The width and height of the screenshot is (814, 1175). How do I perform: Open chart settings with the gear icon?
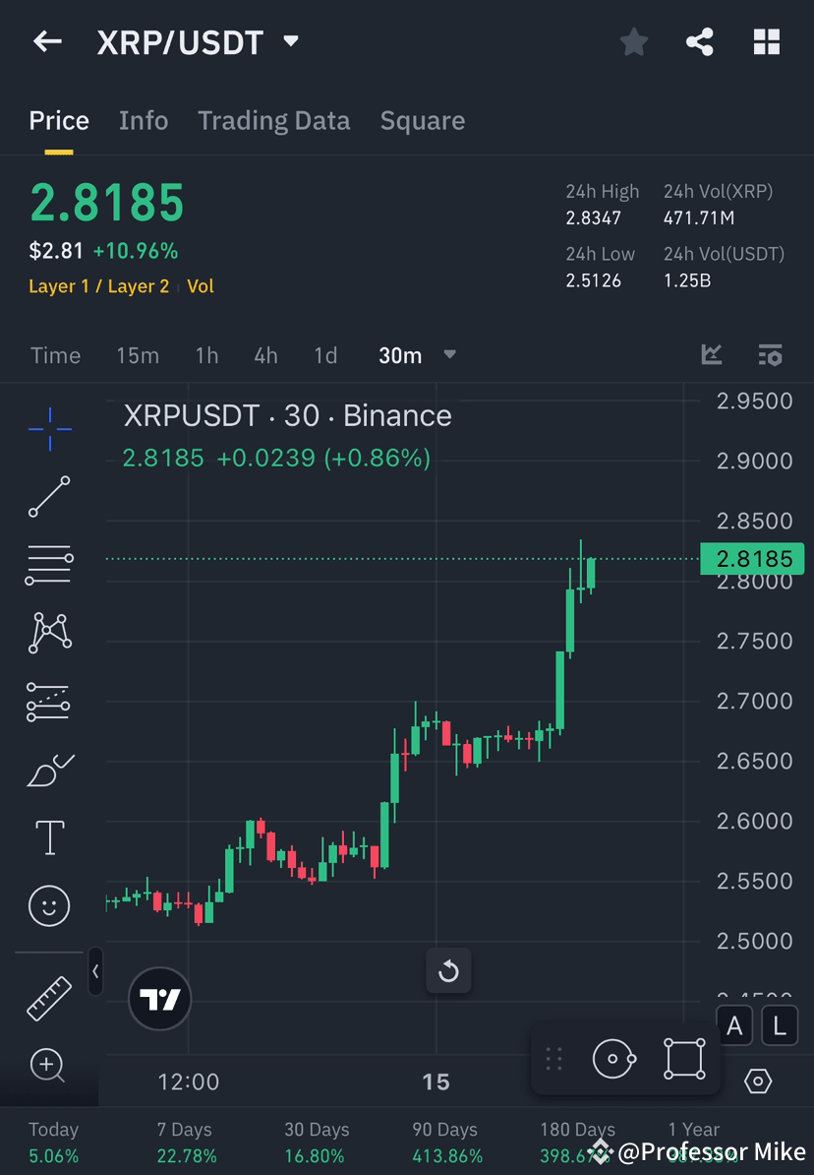758,1081
